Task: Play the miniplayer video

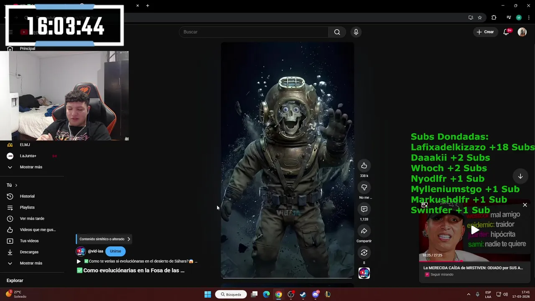Action: (x=475, y=230)
